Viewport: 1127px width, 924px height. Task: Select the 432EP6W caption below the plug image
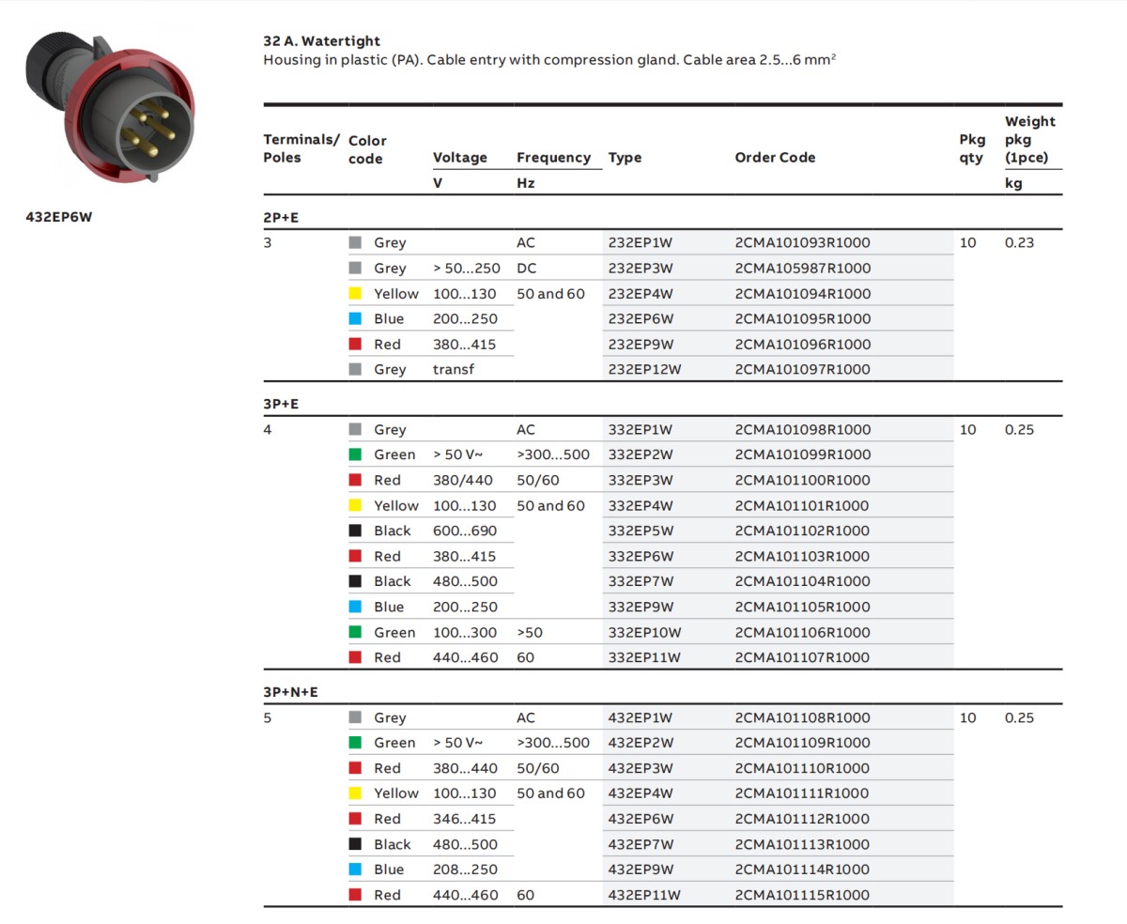(x=59, y=217)
